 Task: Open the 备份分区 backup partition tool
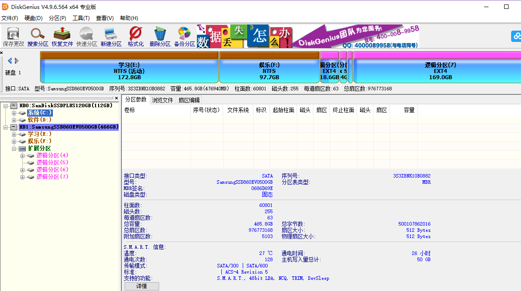click(184, 35)
